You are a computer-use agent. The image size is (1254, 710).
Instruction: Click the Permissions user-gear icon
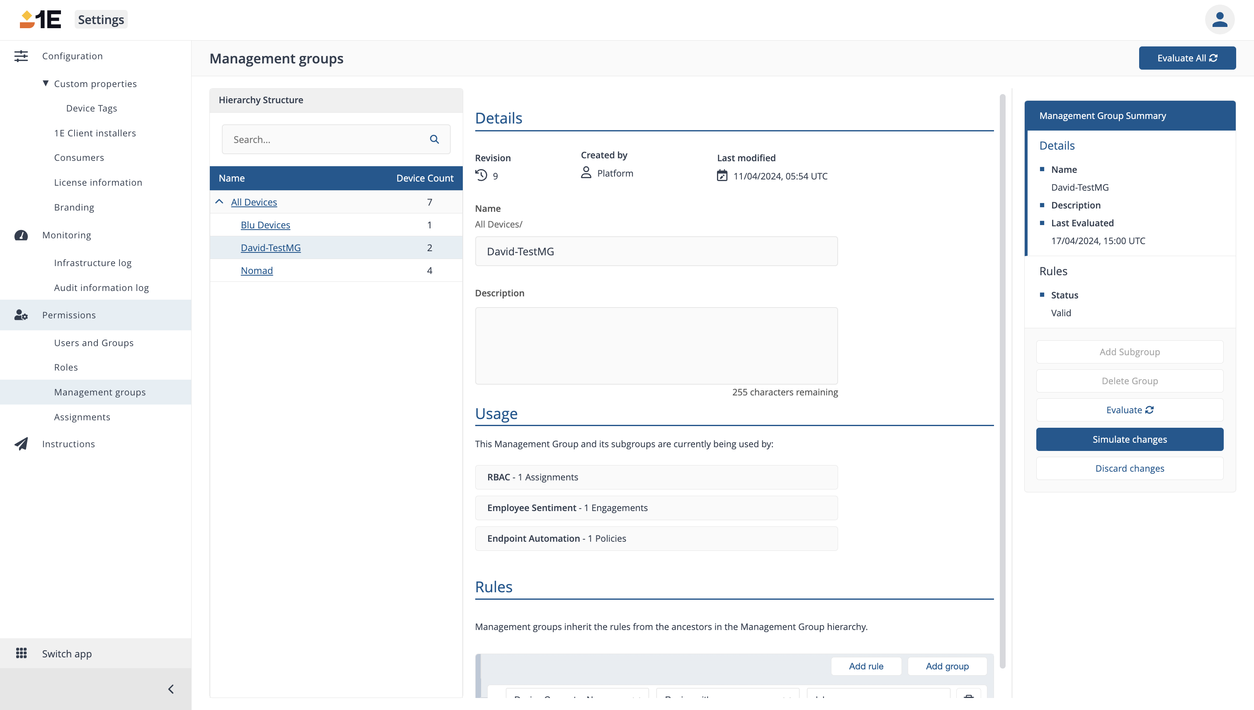[21, 315]
